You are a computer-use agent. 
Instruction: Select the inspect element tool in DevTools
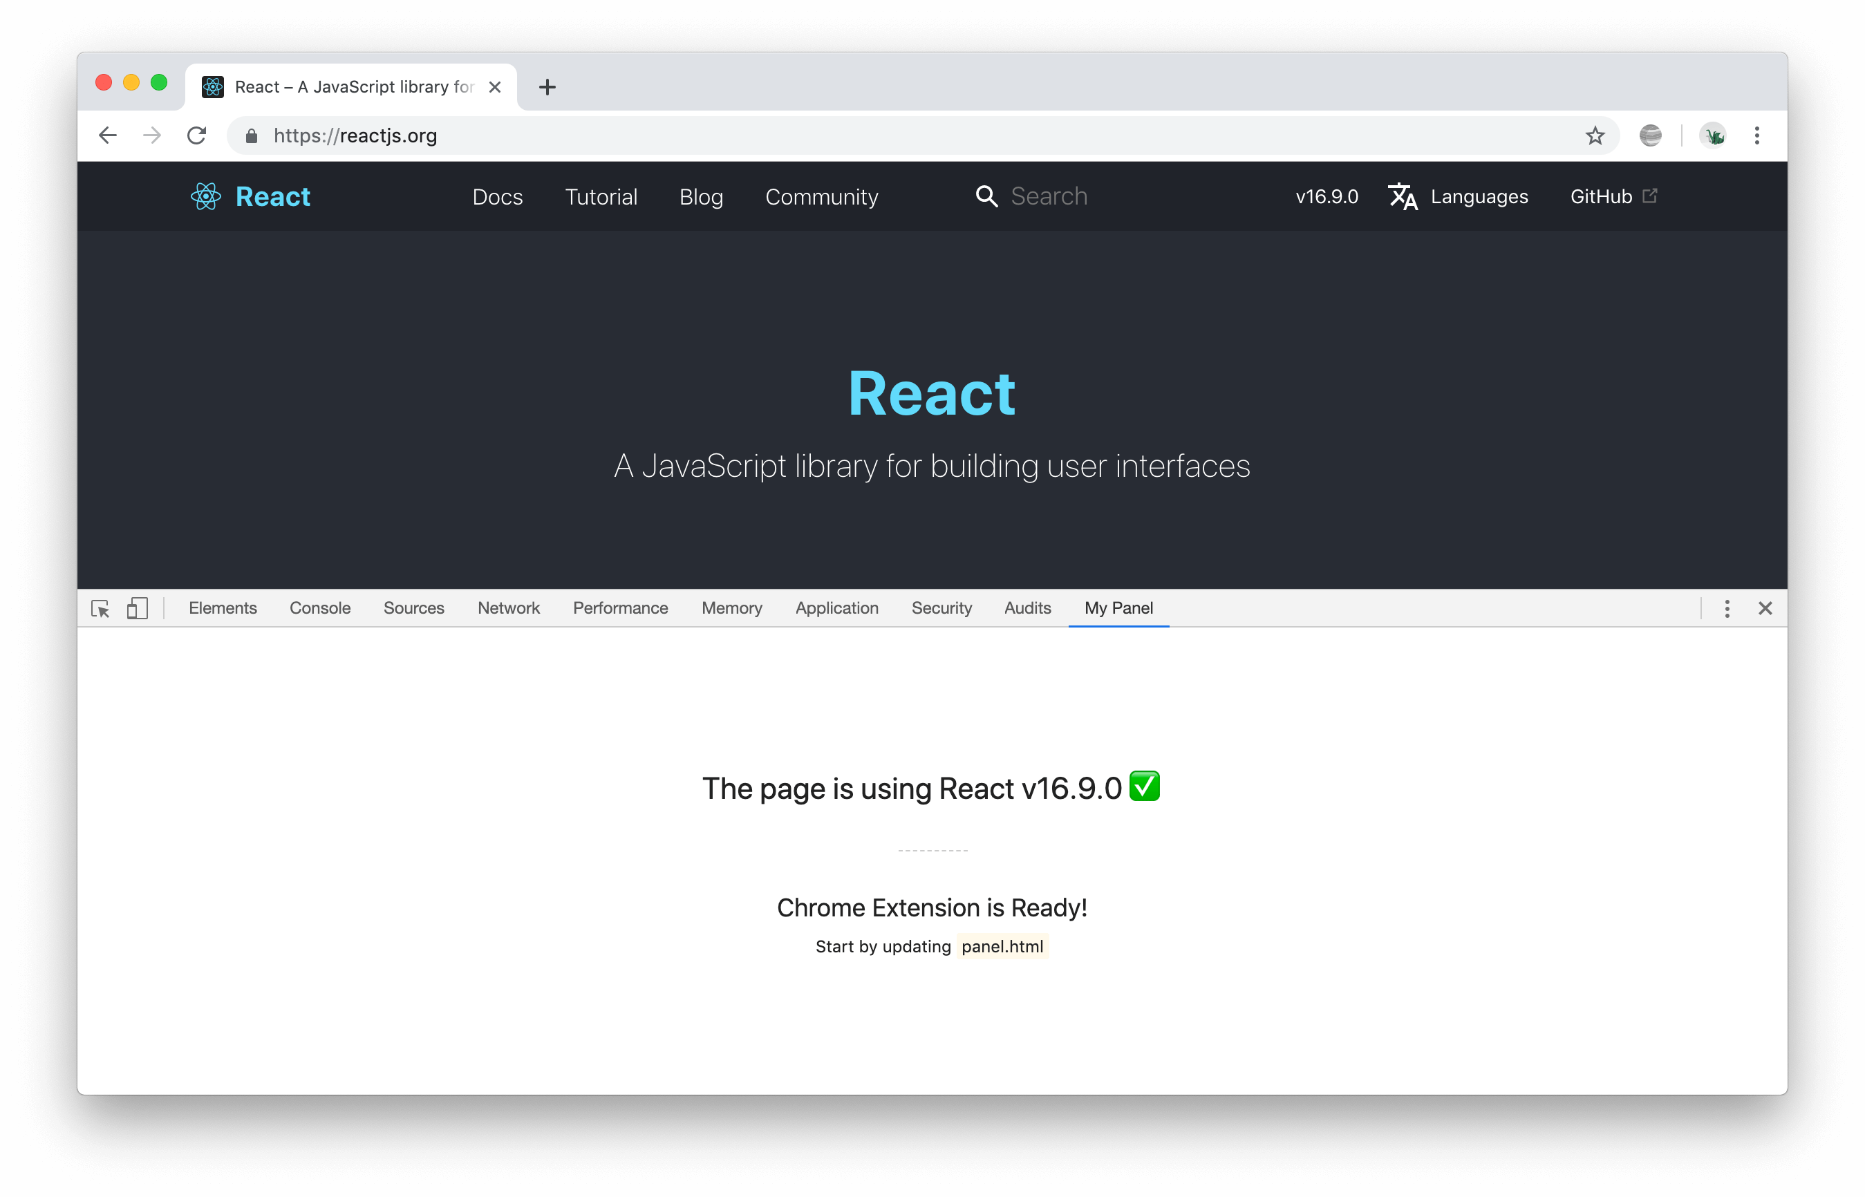point(100,609)
